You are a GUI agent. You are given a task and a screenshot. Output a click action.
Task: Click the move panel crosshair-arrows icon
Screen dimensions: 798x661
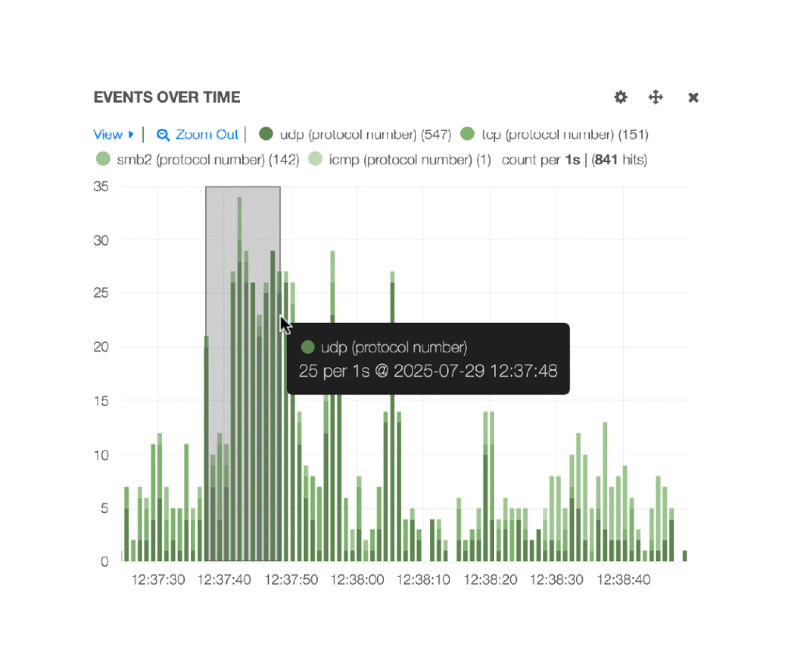tap(656, 97)
